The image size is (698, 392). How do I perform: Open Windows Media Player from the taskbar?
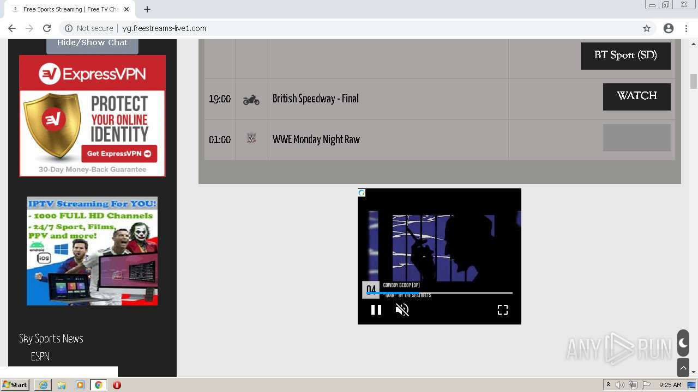(x=80, y=385)
